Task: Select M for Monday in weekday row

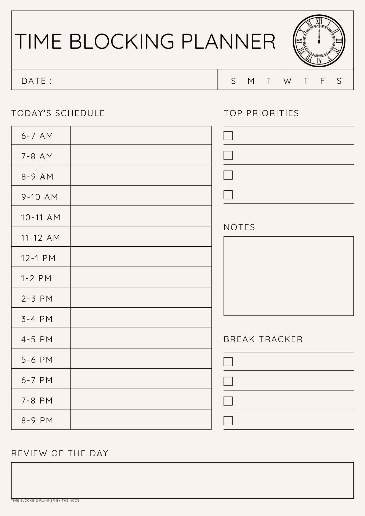Action: point(251,81)
